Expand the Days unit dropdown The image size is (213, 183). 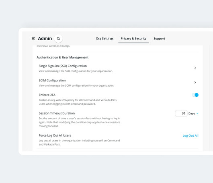click(x=193, y=113)
